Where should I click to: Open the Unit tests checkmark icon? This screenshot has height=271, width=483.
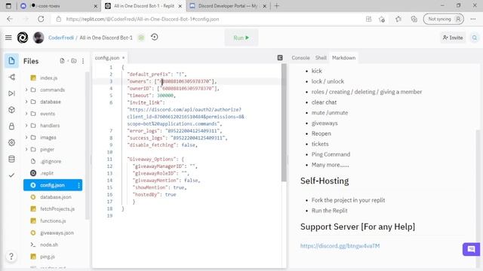tap(12, 175)
